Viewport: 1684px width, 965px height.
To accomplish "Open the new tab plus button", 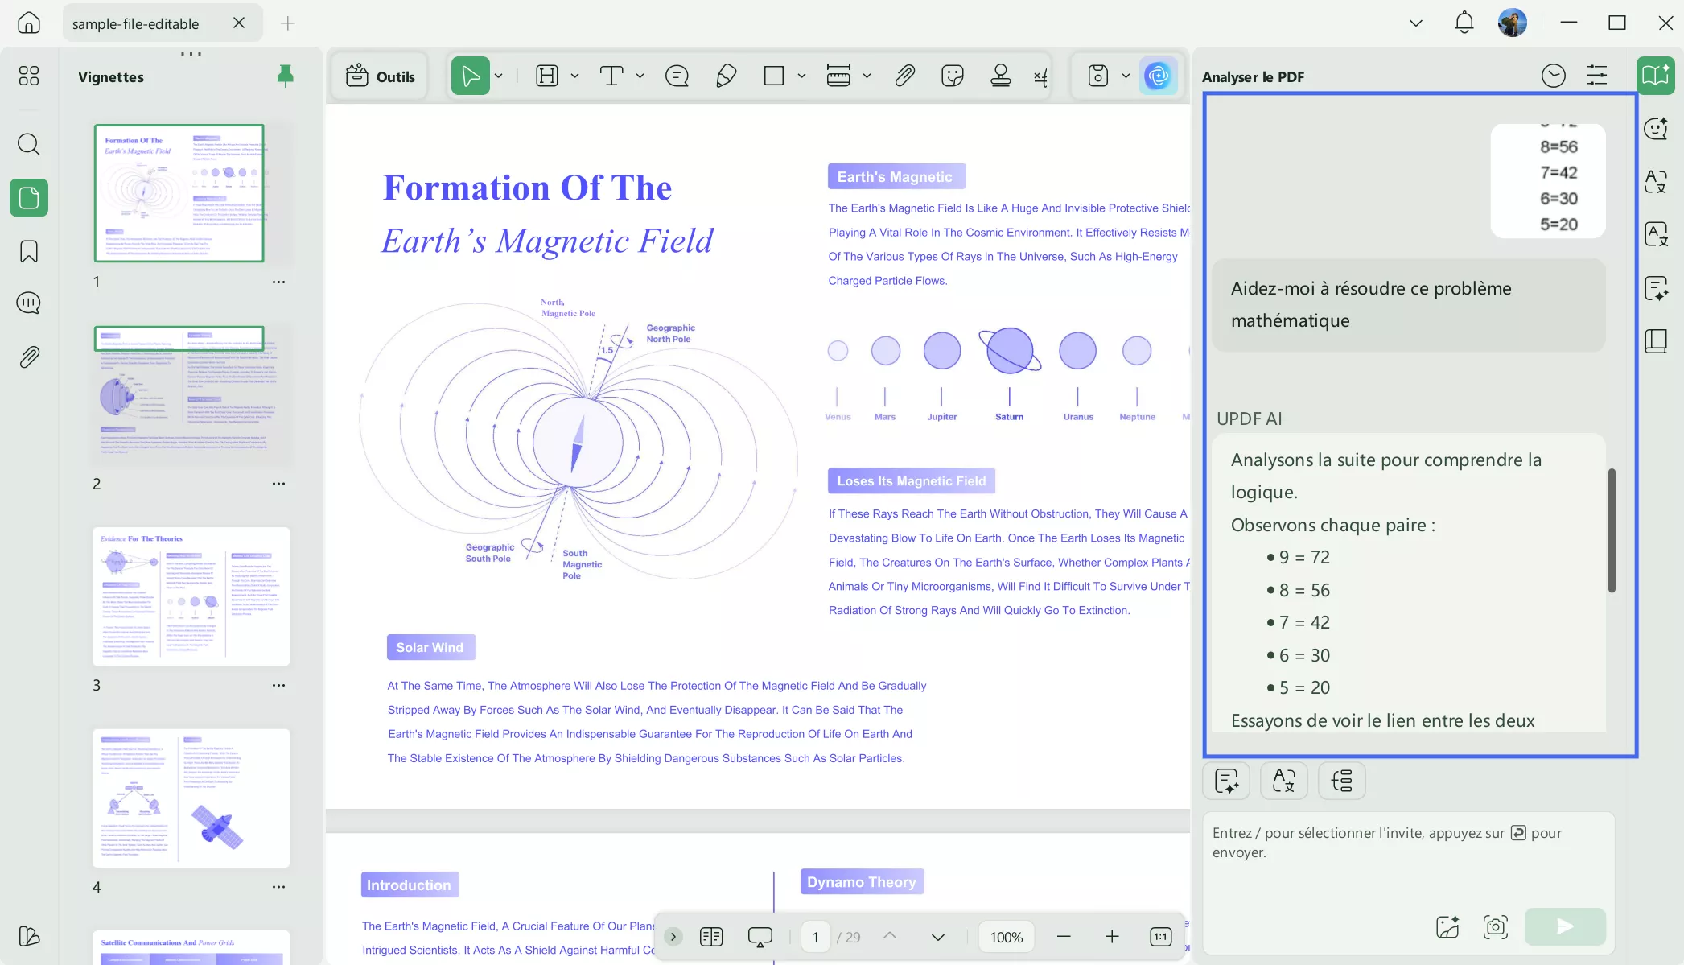I will [x=287, y=23].
